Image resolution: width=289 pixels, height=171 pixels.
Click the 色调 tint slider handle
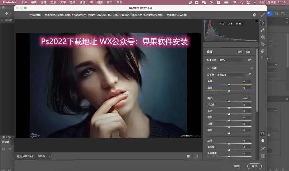coord(229,91)
